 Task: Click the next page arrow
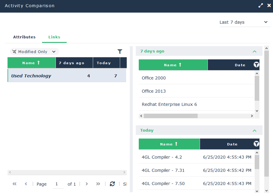[x=86, y=184]
